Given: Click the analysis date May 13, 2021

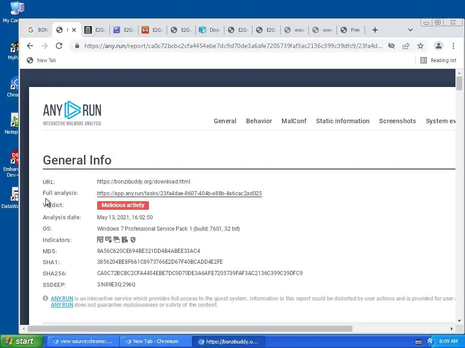Looking at the screenshot, I should (x=125, y=217).
